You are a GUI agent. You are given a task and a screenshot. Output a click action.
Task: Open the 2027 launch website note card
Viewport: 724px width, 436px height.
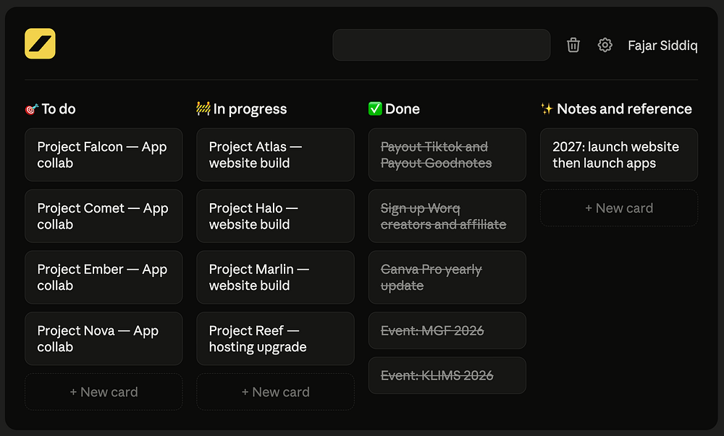point(619,155)
